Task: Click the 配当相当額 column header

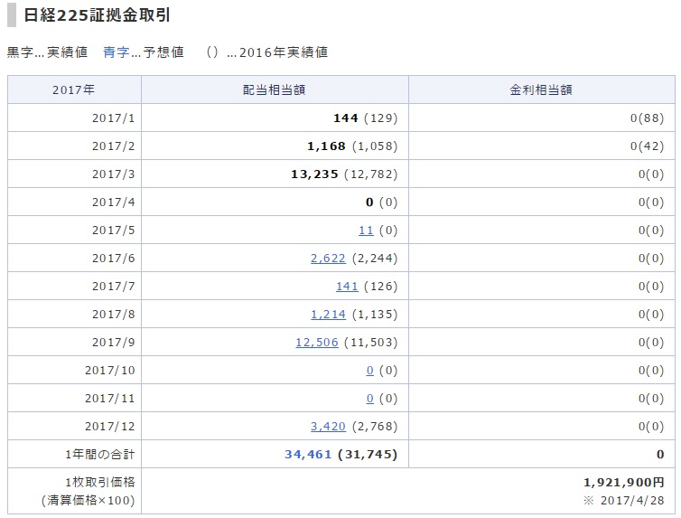Action: [x=274, y=89]
